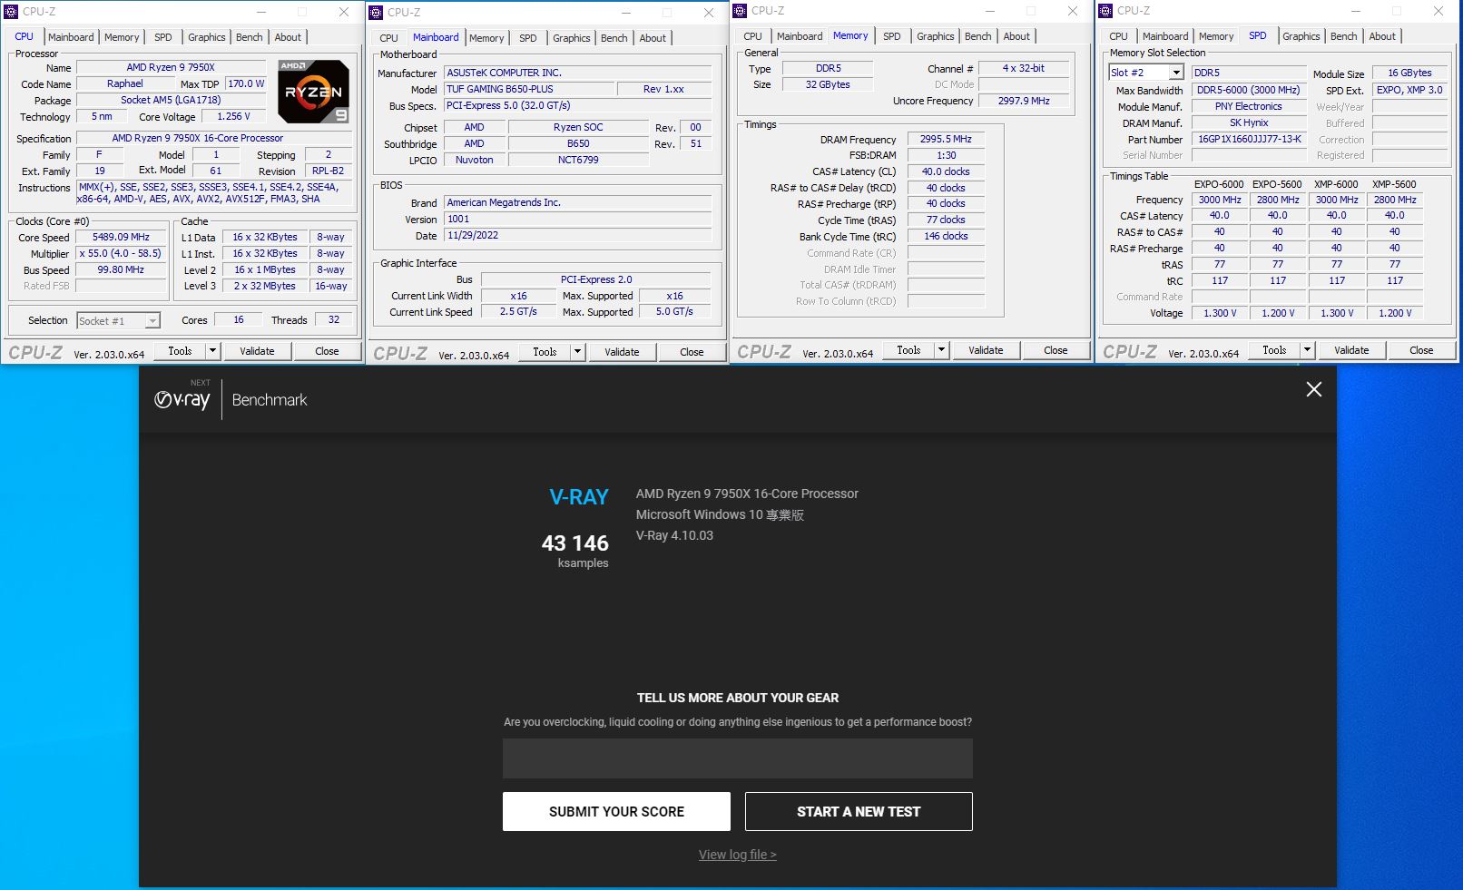Click the Close button in the Mainboard window
1463x890 pixels.
coord(692,352)
